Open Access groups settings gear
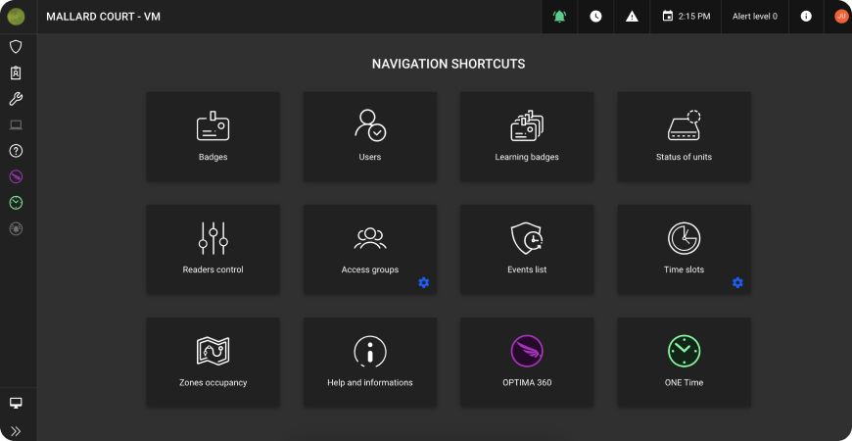852x441 pixels. point(424,282)
